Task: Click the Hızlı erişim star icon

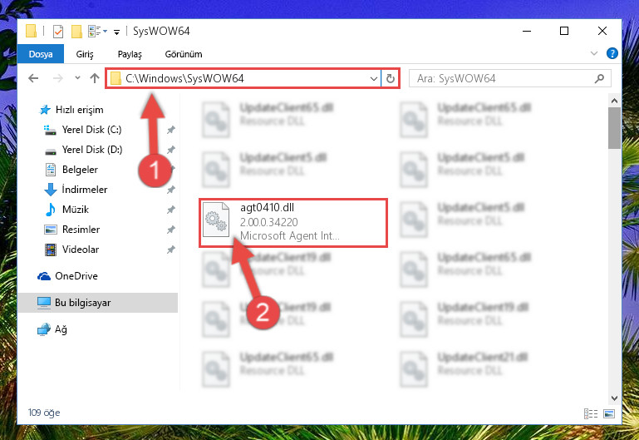Action: pos(44,110)
